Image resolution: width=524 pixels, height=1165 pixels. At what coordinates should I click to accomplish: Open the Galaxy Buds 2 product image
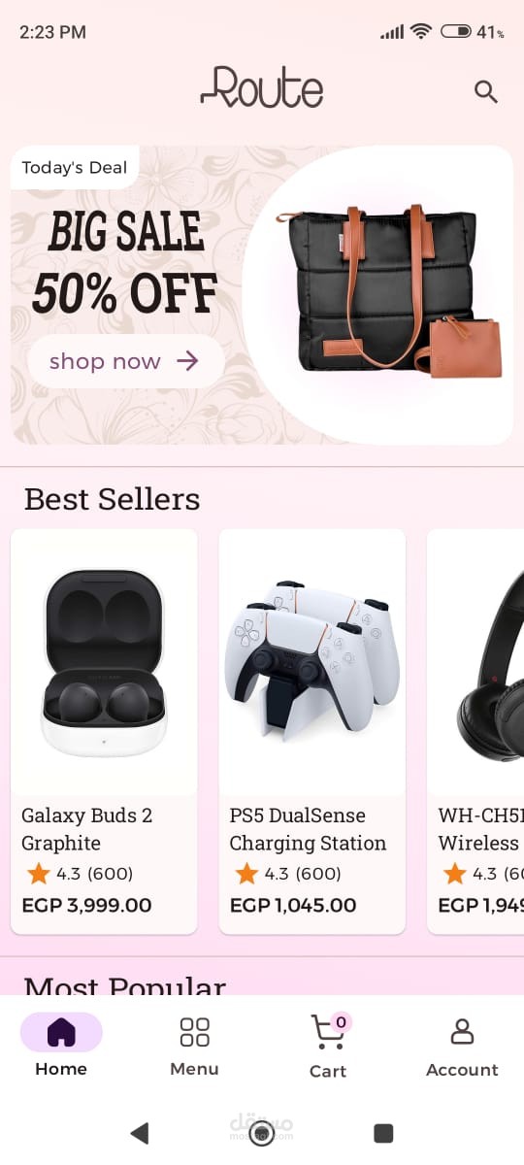point(104,663)
